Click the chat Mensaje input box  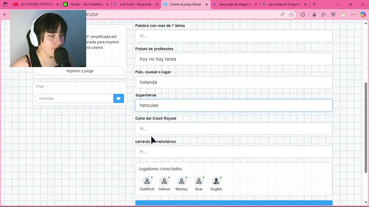click(x=75, y=98)
